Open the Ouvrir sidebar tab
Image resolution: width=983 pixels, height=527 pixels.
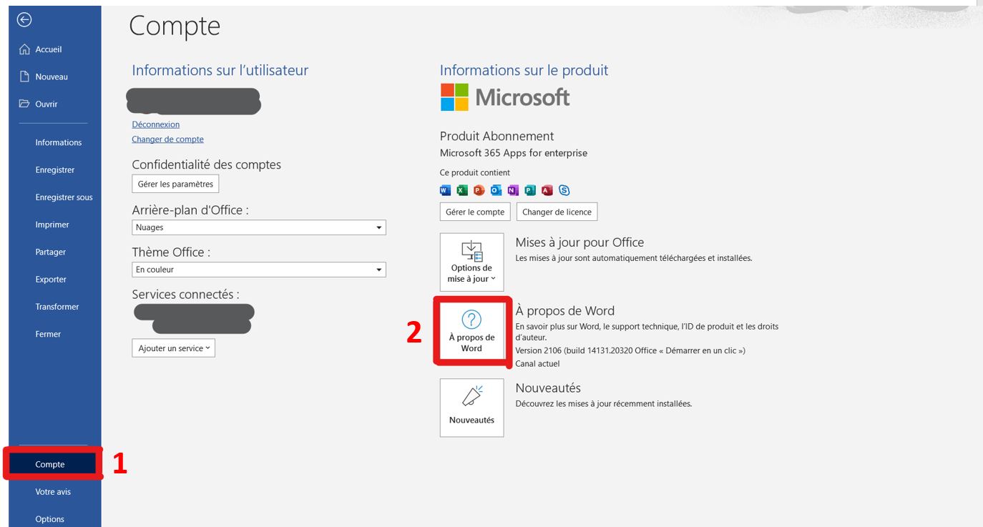(x=54, y=104)
